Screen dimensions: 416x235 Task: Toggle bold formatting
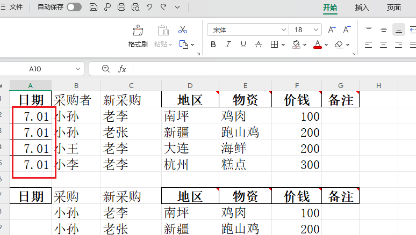(213, 45)
